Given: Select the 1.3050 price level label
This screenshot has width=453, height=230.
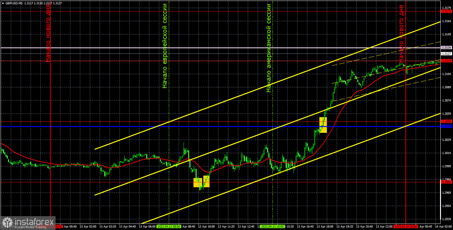Looking at the screenshot, I should (x=447, y=121).
